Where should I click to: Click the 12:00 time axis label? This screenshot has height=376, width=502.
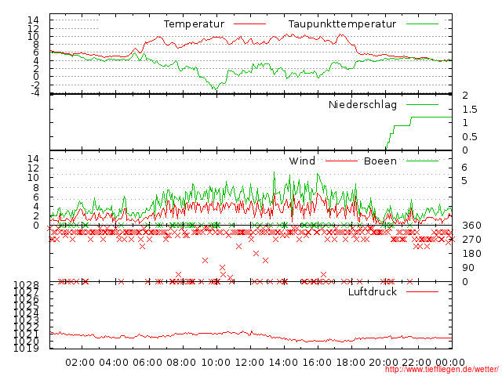tap(249, 363)
